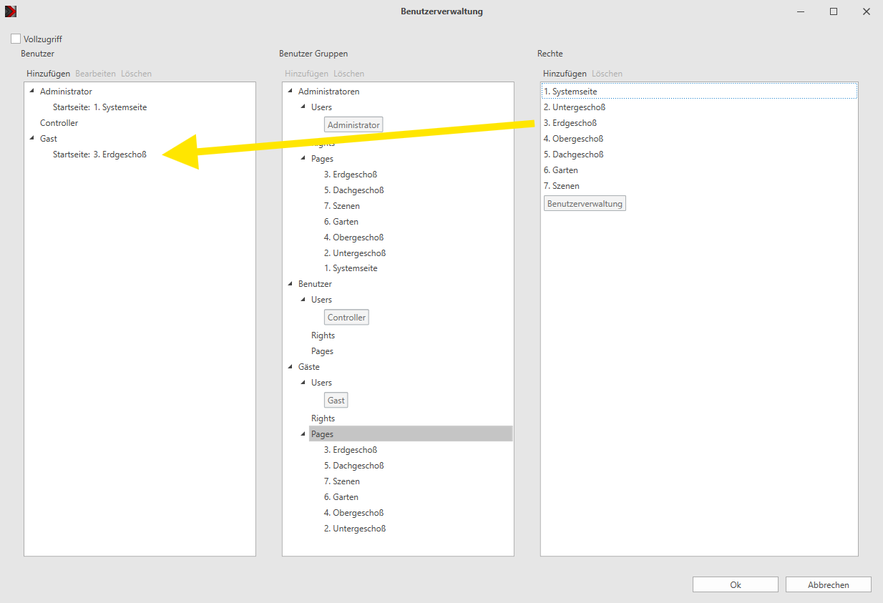Click Löschen in Benutzer Gruppen toolbar

click(348, 74)
